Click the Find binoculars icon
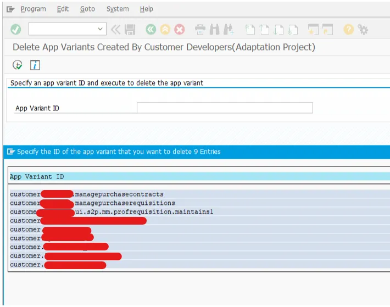The width and height of the screenshot is (390, 307). [215, 29]
